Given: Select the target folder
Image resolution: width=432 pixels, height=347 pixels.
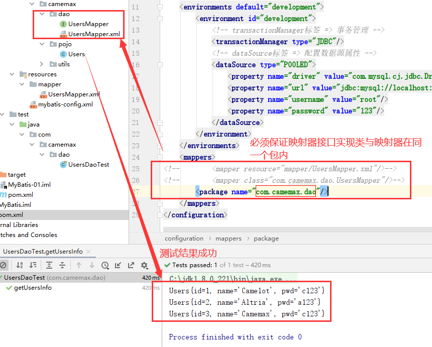Looking at the screenshot, I should click(17, 175).
